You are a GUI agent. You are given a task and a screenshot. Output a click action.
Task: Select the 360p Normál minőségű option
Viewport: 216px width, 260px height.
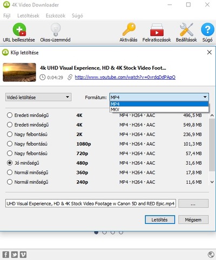click(x=10, y=172)
